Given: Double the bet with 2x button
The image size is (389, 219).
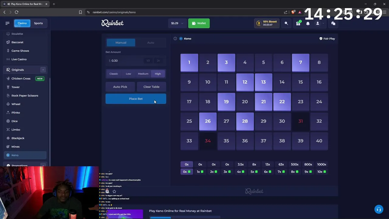Looking at the screenshot, I should coord(158,61).
